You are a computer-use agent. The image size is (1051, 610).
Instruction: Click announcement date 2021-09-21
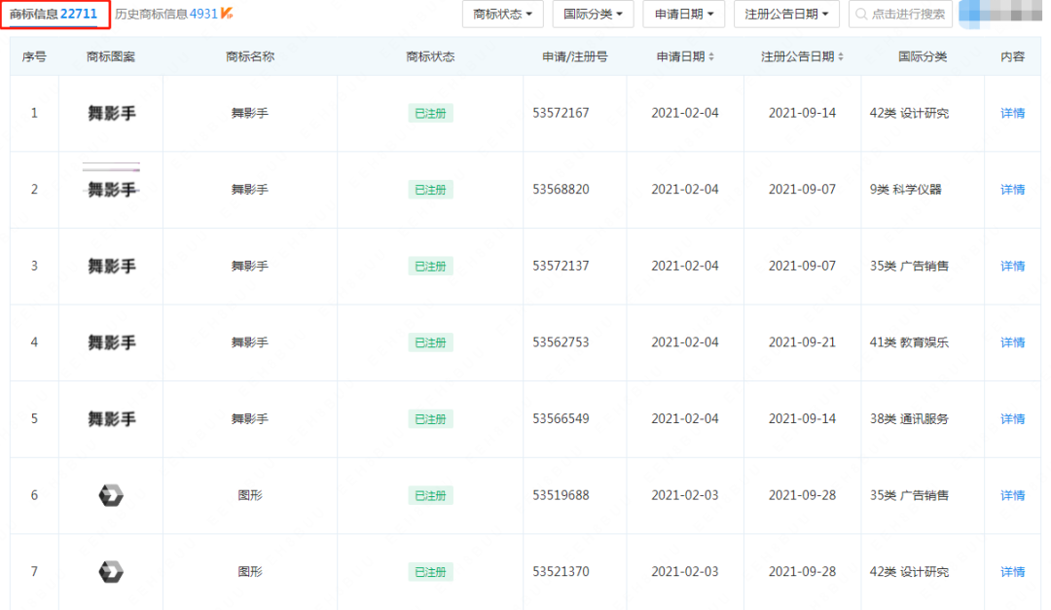point(802,342)
